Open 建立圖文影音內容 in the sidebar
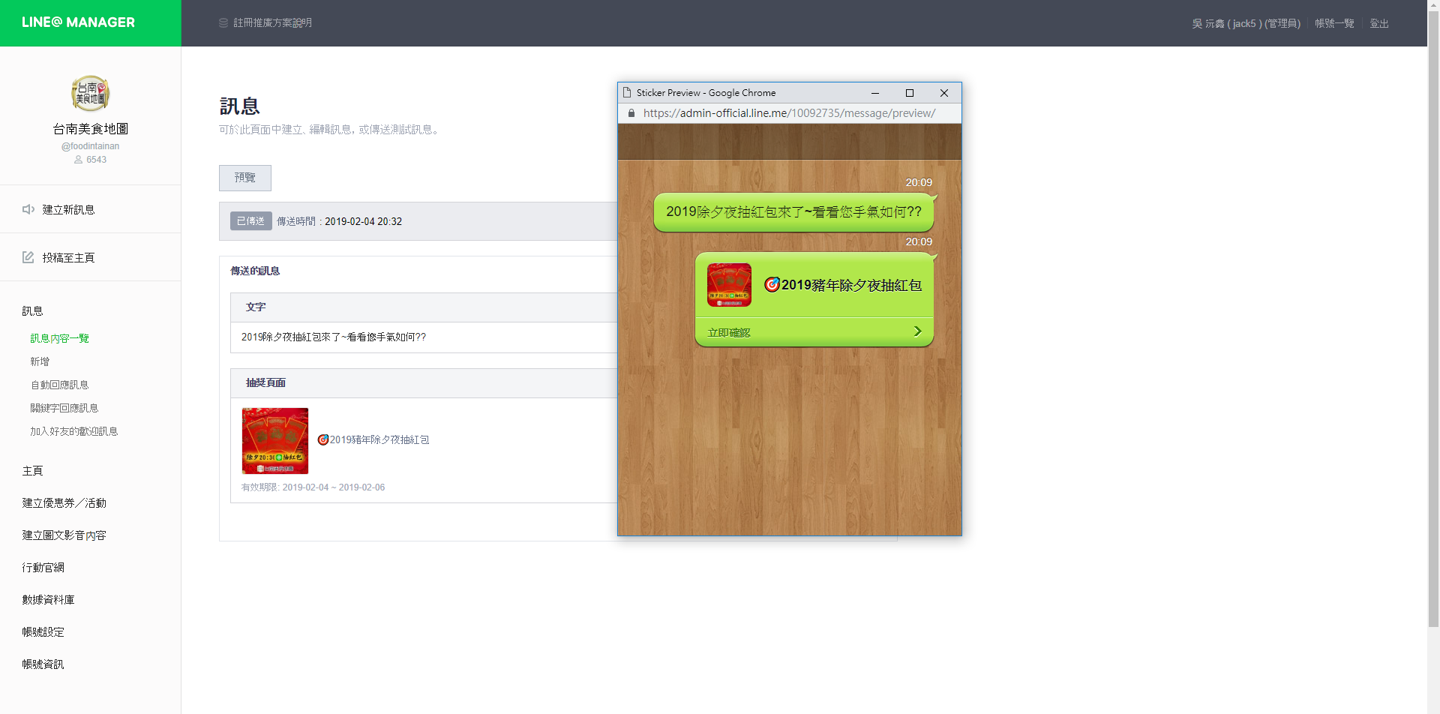The image size is (1440, 714). point(64,535)
